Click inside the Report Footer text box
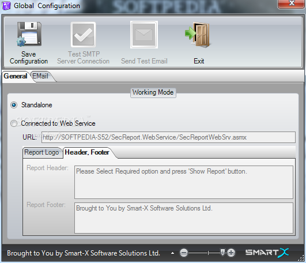Image resolution: width=306 pixels, height=263 pixels. tap(184, 218)
